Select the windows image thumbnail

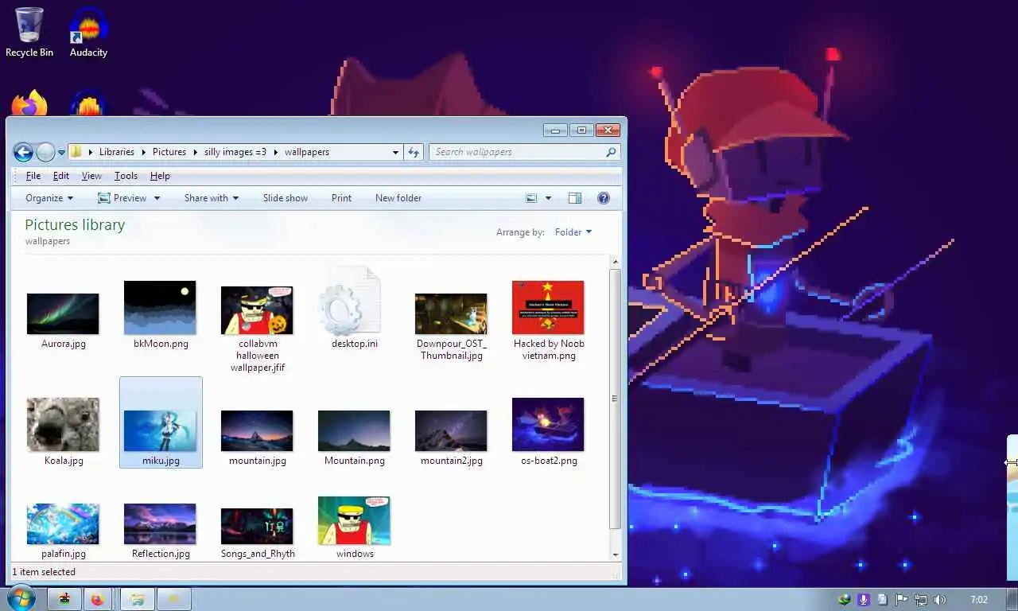[x=354, y=520]
